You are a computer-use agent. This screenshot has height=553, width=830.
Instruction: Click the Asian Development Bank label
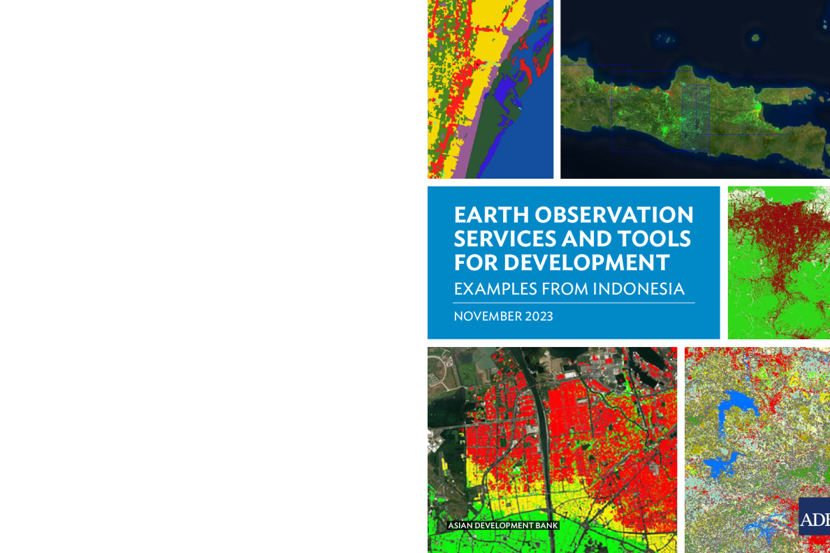tap(503, 525)
